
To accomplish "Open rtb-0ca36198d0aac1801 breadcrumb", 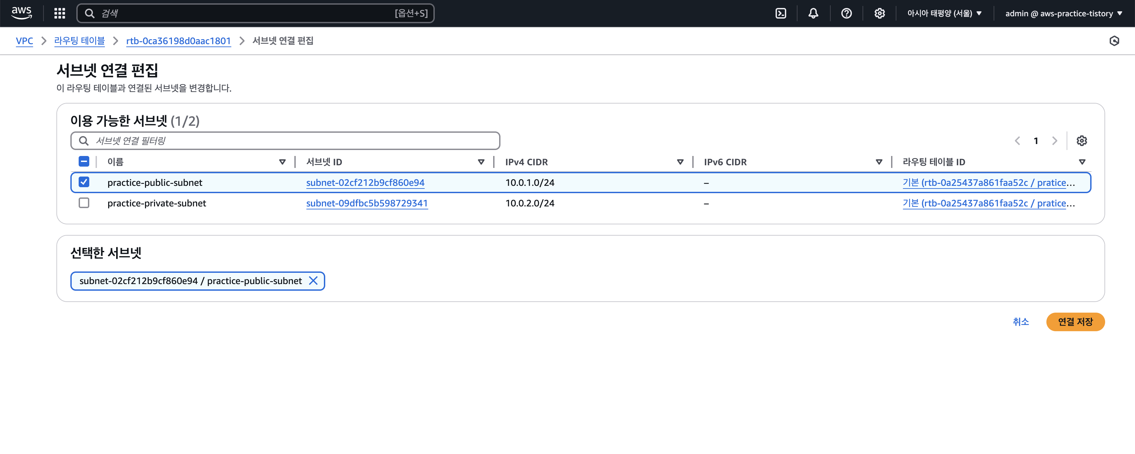I will (179, 41).
